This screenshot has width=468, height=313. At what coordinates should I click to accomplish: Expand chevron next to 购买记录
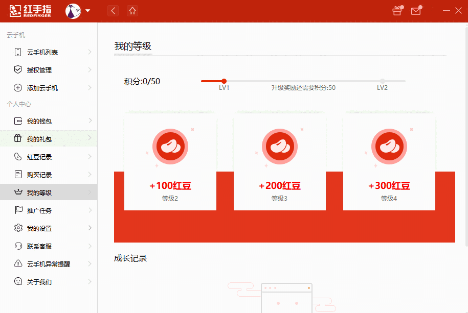coord(90,175)
